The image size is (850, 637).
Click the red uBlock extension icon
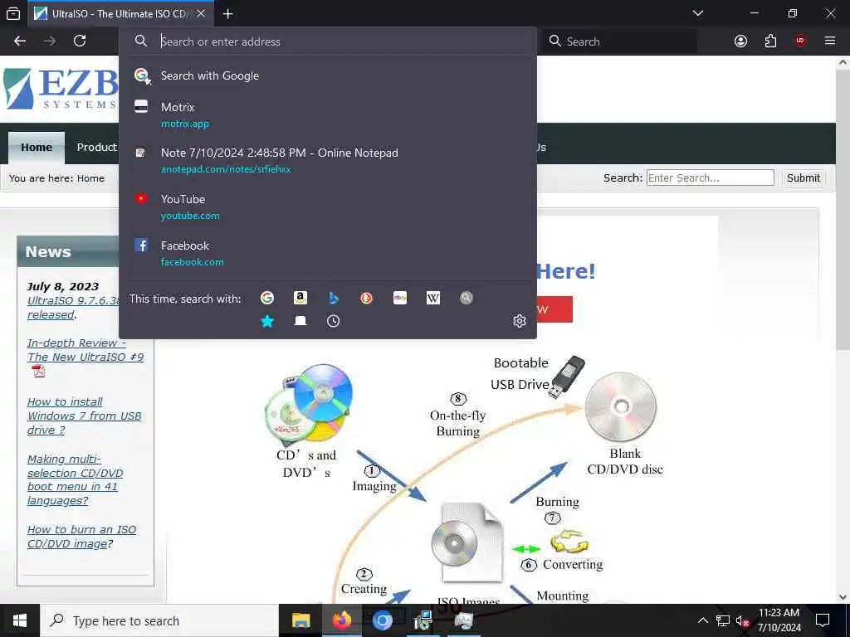coord(800,41)
